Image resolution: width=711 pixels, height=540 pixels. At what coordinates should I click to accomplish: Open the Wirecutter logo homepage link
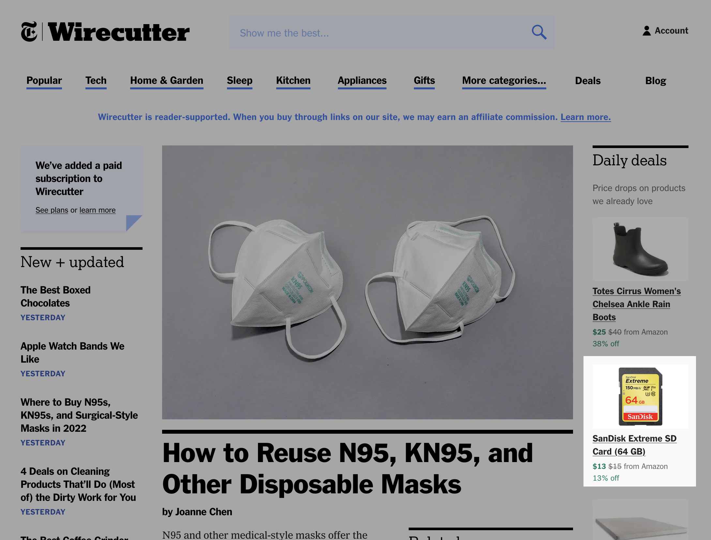point(119,32)
